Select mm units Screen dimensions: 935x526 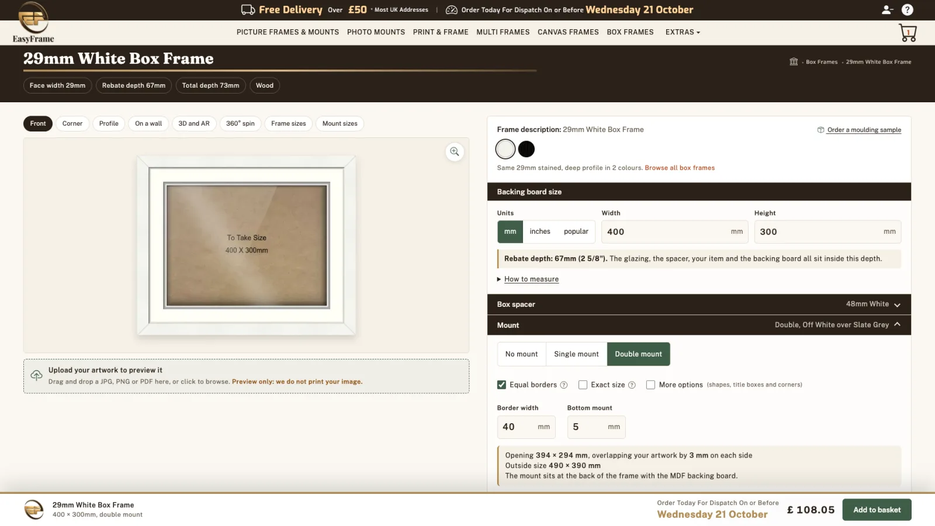click(510, 231)
